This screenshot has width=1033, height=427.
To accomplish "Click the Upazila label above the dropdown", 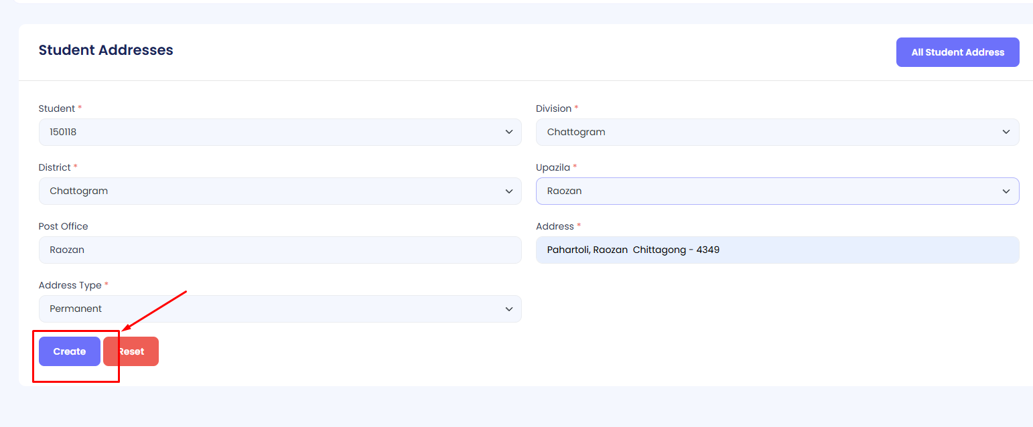I will 553,167.
